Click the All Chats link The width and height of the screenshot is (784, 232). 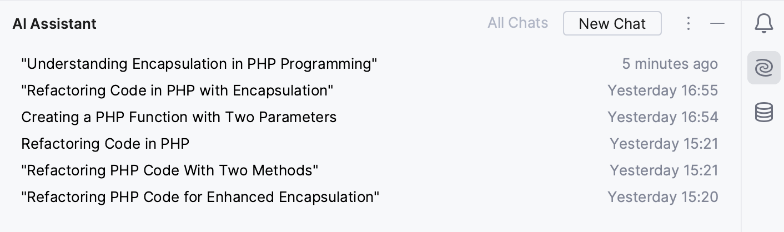click(518, 23)
